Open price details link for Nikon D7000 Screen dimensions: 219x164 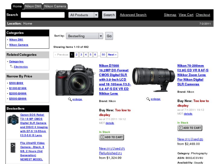coord(110,123)
